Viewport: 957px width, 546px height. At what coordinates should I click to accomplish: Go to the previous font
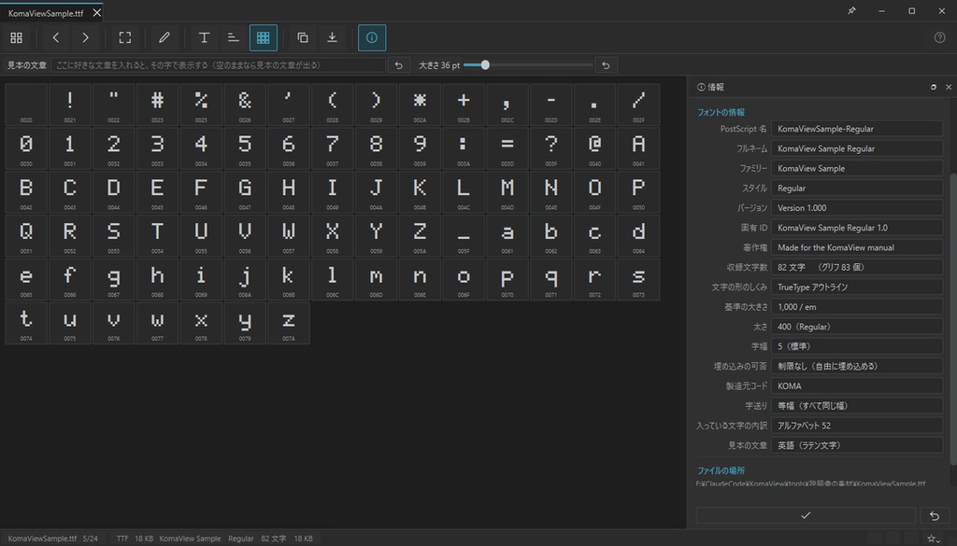click(55, 37)
